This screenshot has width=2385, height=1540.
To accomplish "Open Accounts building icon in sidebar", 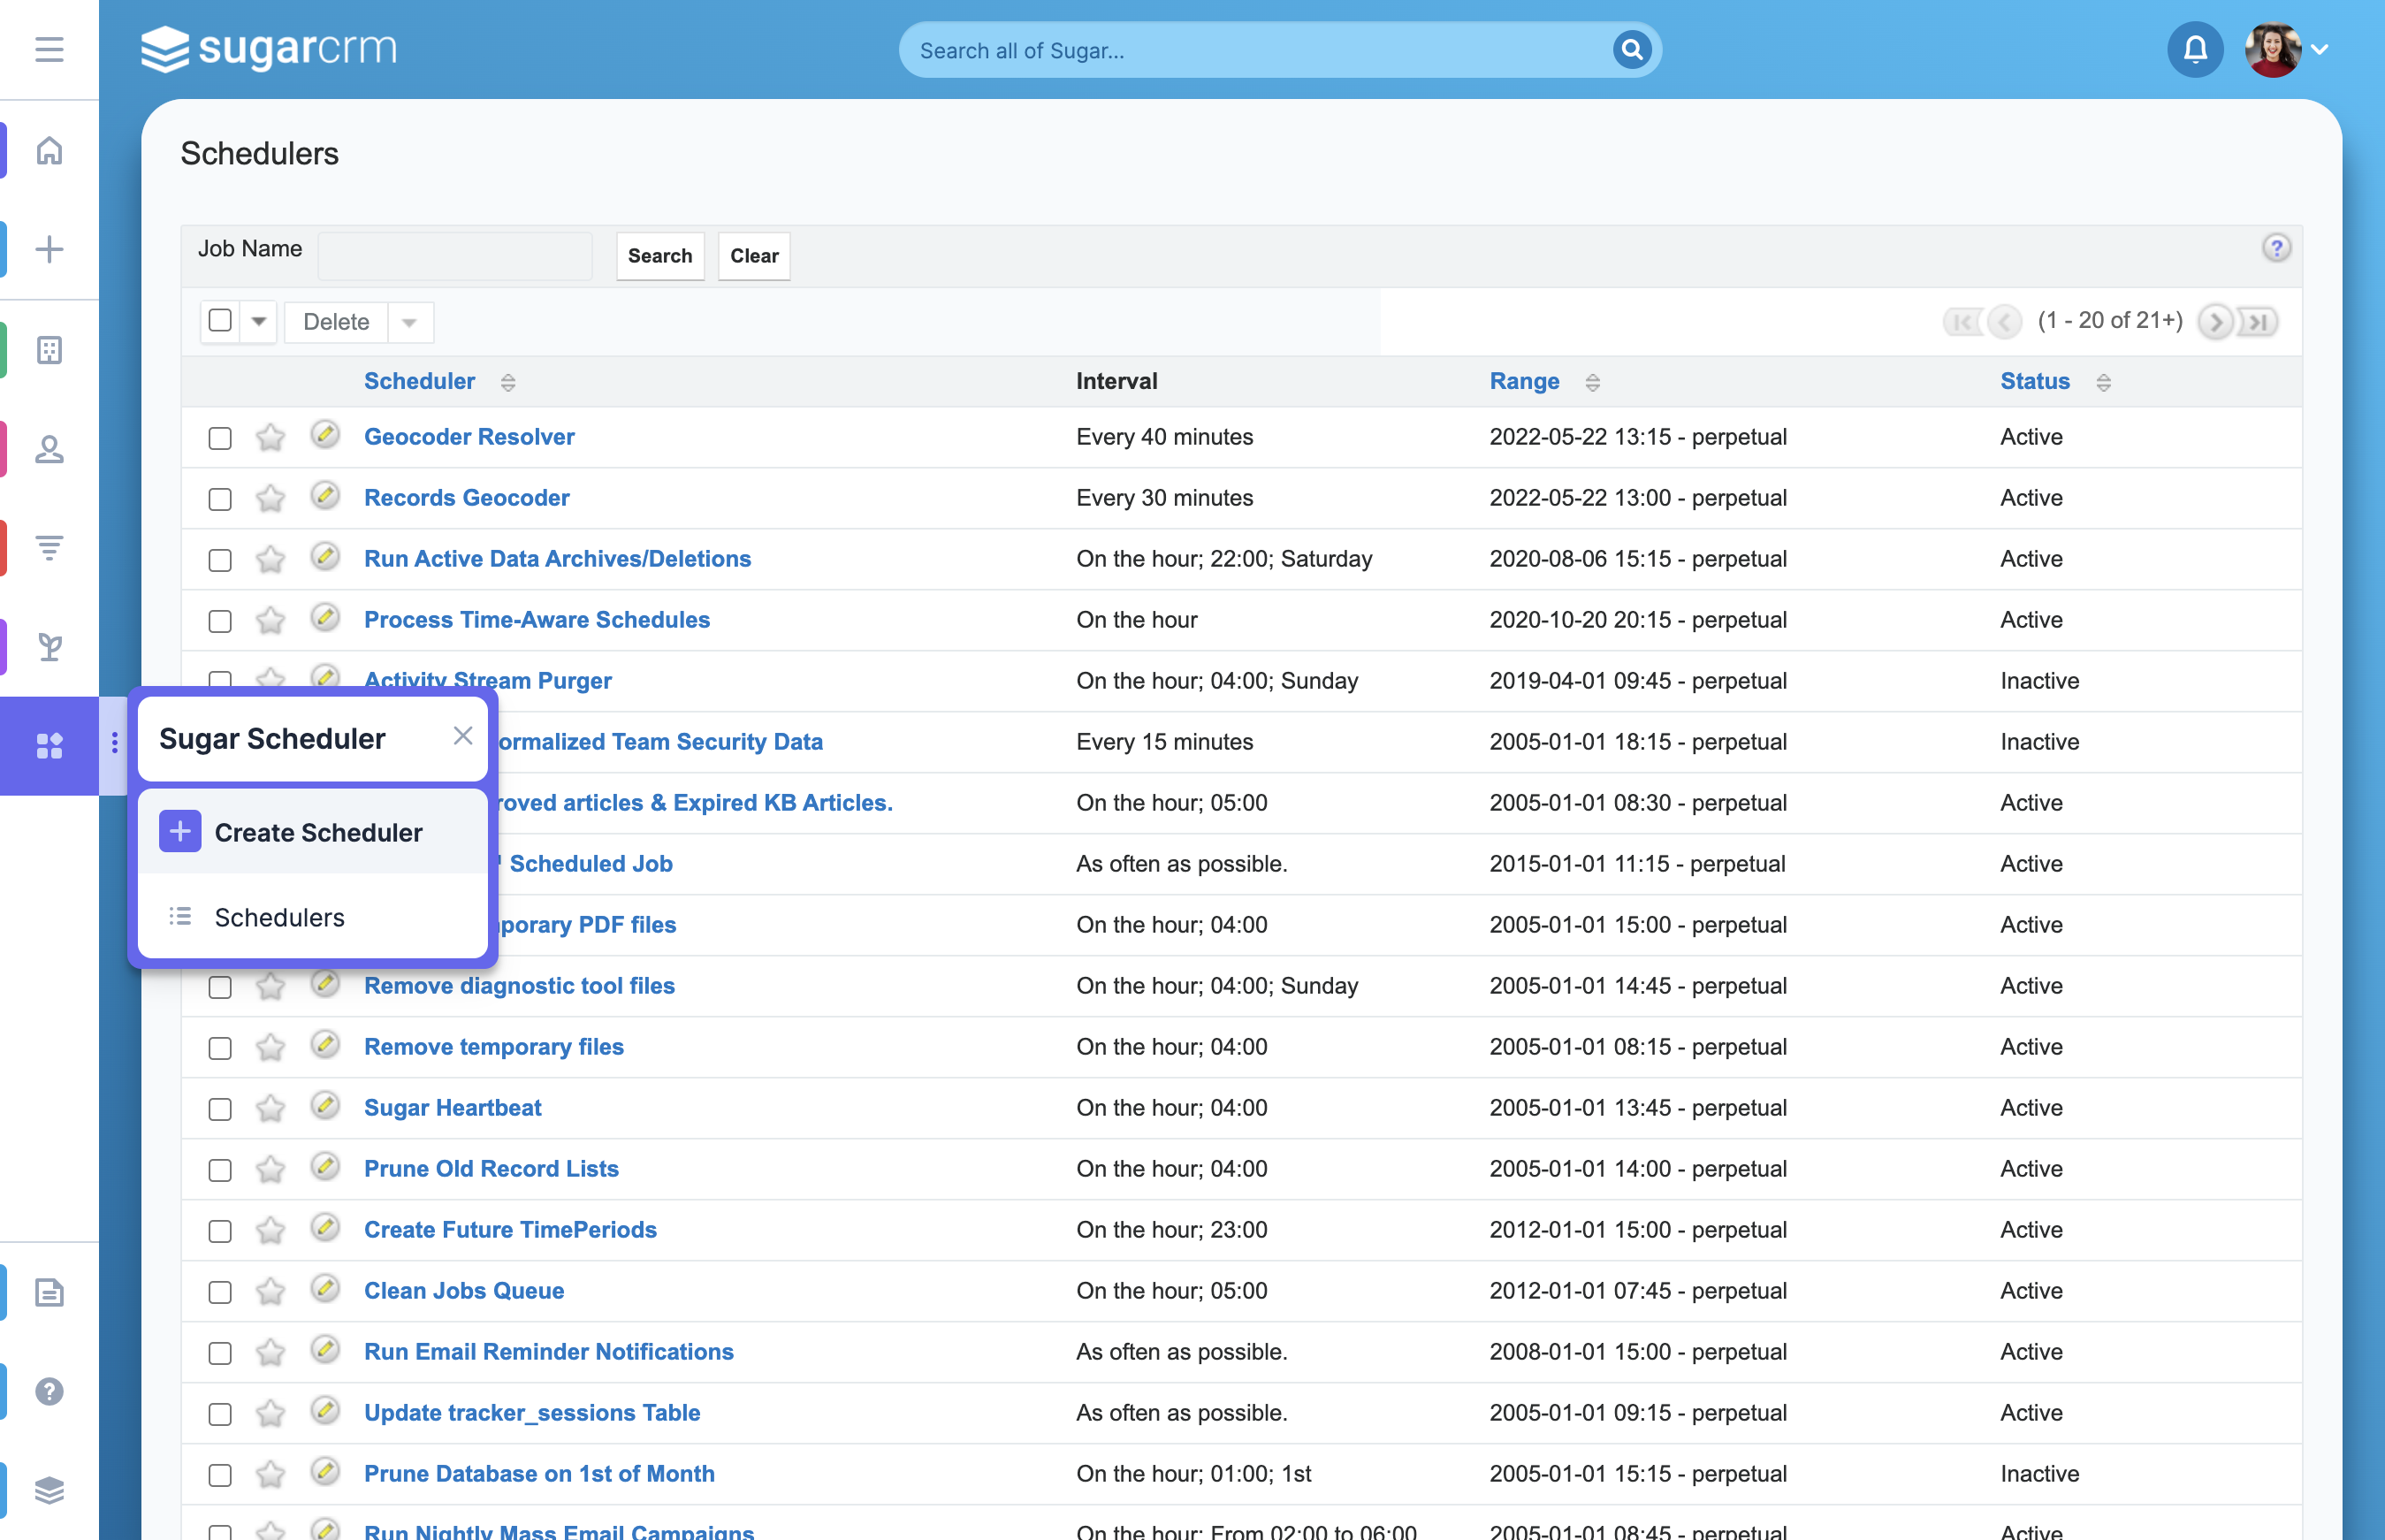I will click(x=49, y=349).
